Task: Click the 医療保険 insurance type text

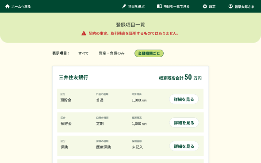Action: click(x=104, y=147)
